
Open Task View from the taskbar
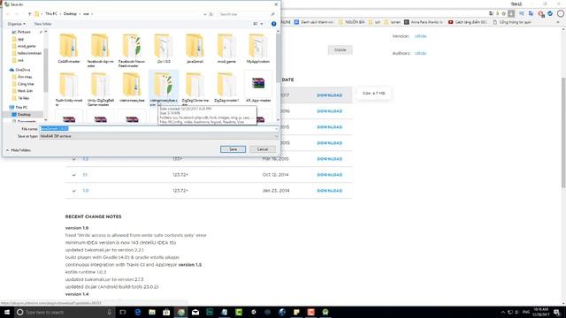[123, 312]
